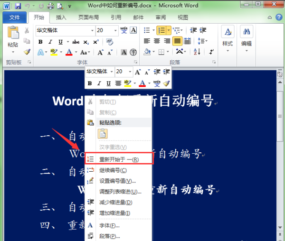Viewport: 285px width, 241px height.
Task: Click the sort A-Z icon in paragraph group
Action: (197, 52)
